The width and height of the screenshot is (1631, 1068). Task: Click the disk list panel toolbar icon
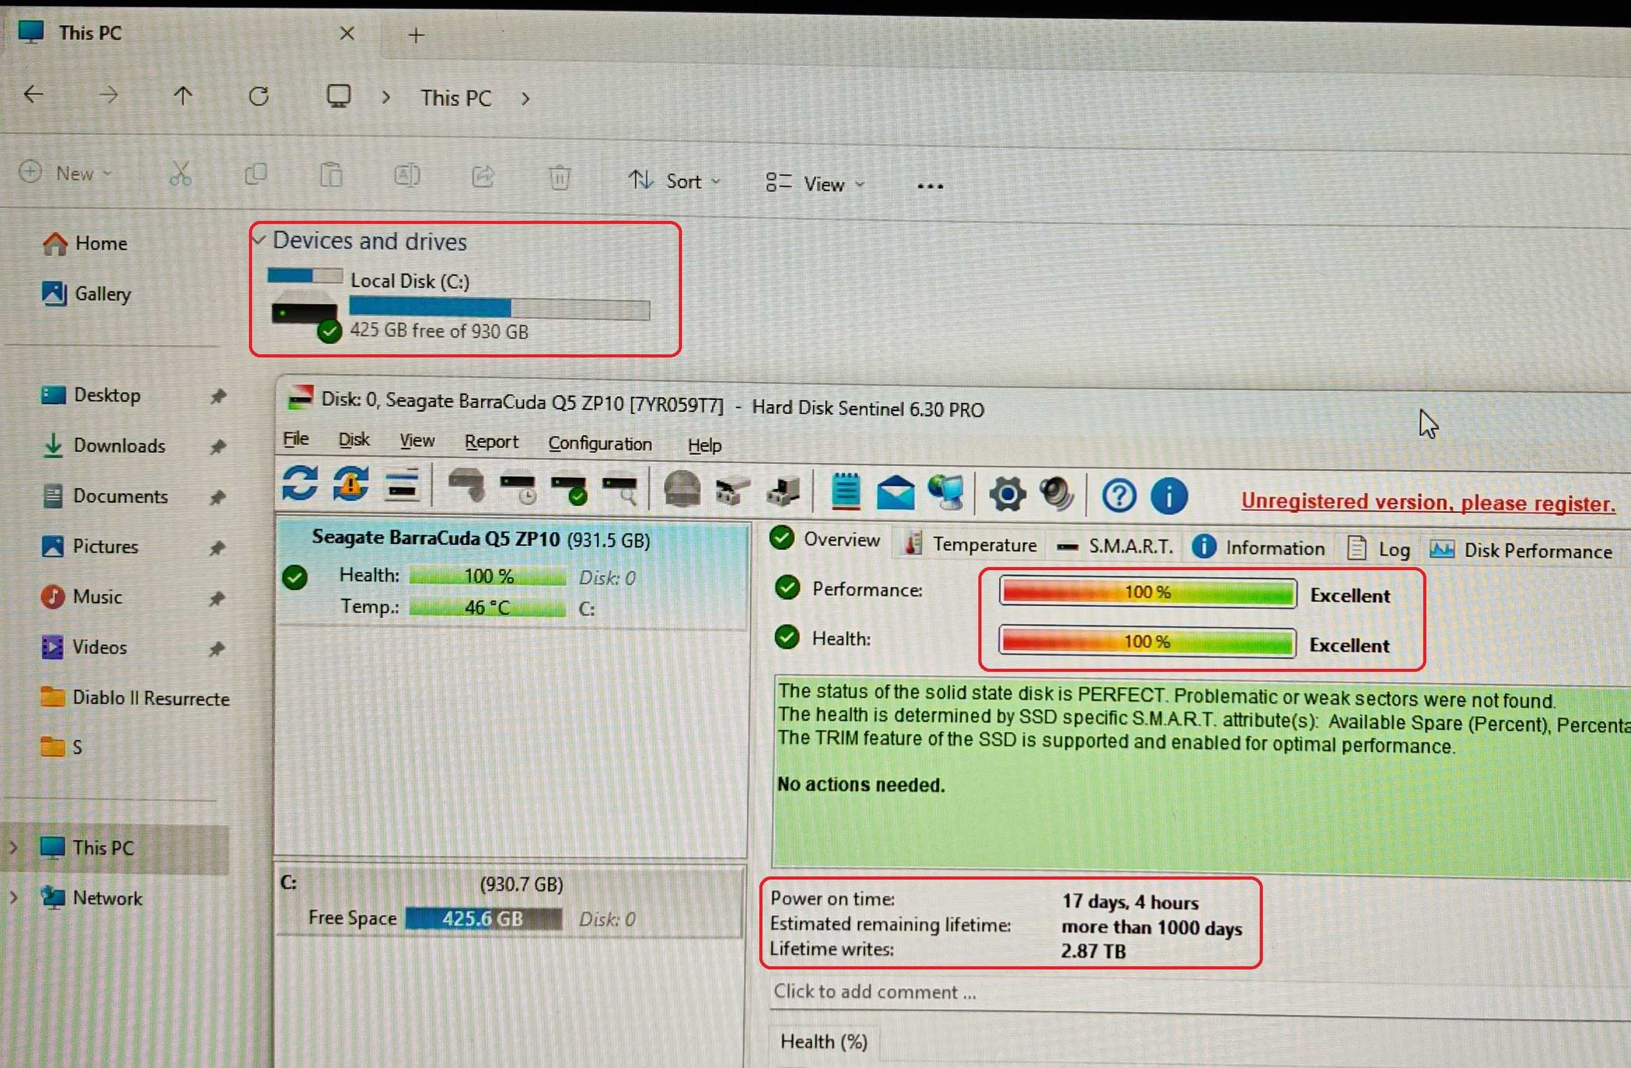click(x=402, y=485)
